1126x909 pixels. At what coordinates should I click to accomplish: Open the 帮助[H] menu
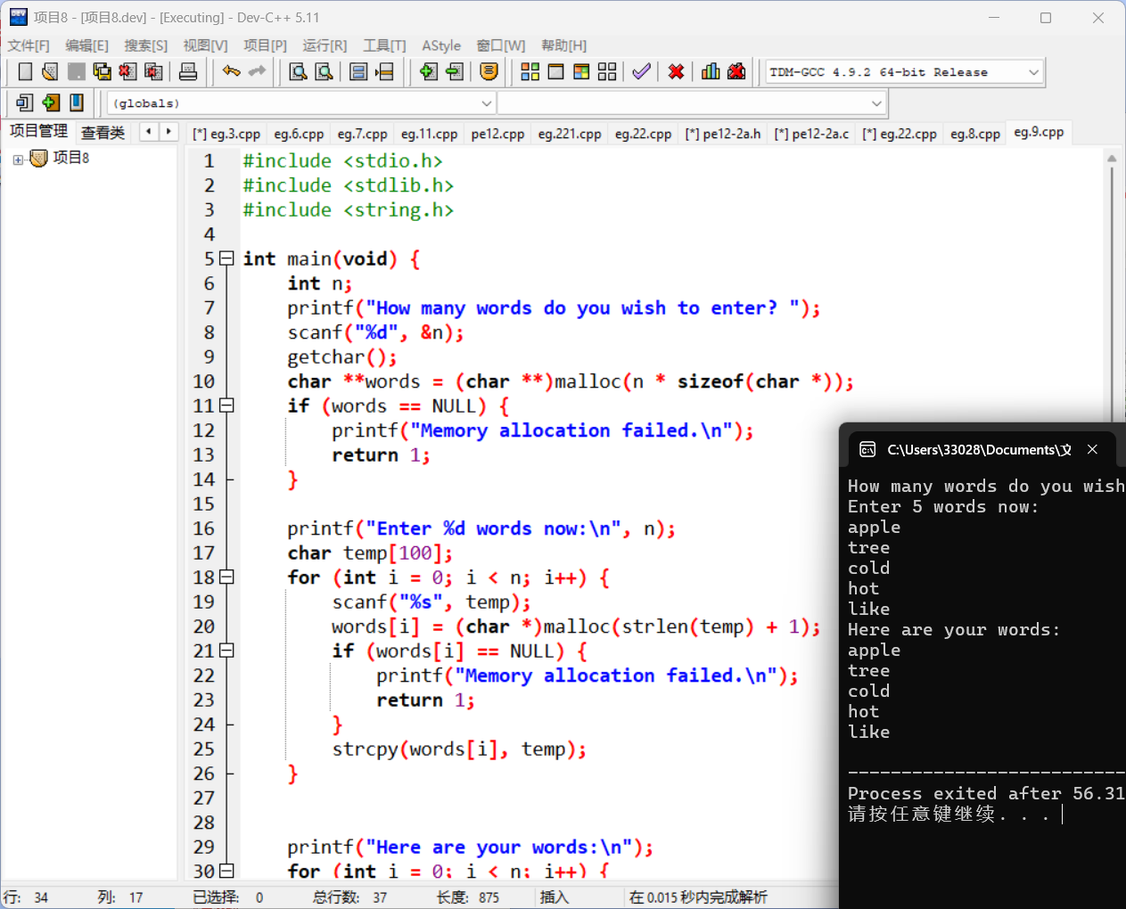pyautogui.click(x=563, y=45)
